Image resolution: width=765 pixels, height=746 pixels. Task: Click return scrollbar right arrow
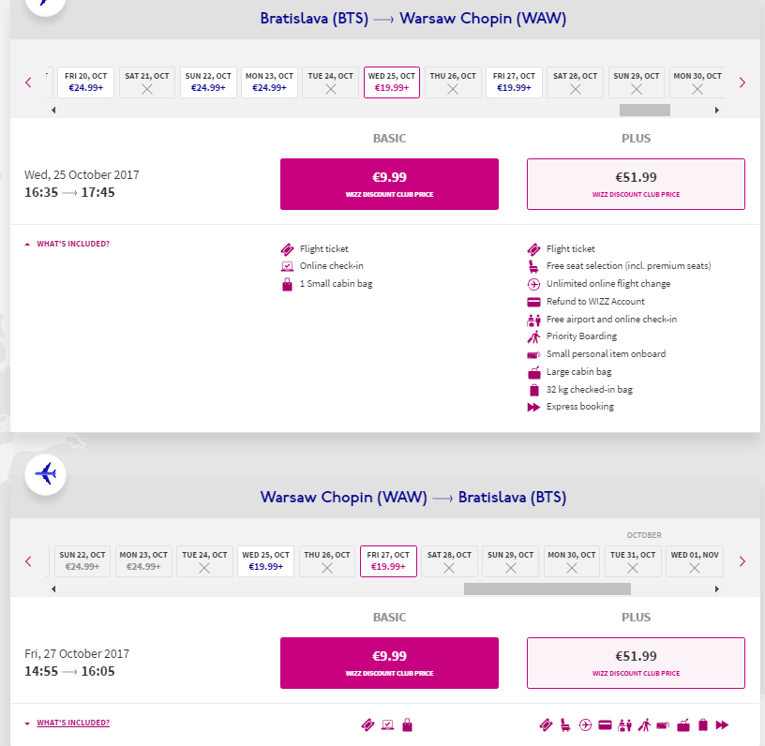[716, 589]
